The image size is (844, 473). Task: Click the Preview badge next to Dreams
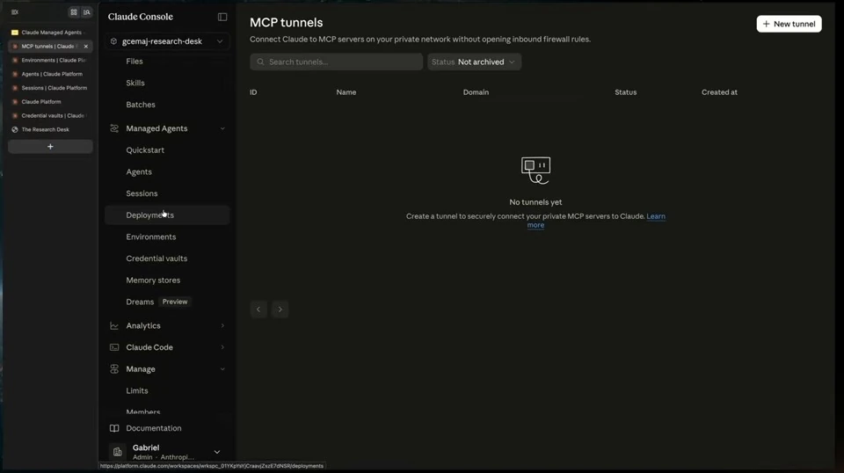coord(175,302)
